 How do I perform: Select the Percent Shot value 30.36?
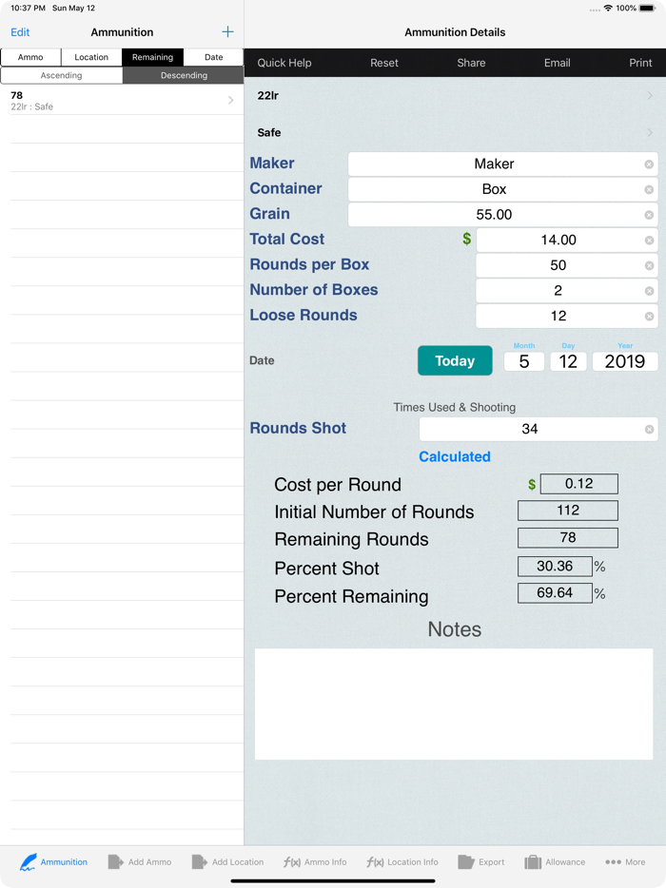[555, 567]
